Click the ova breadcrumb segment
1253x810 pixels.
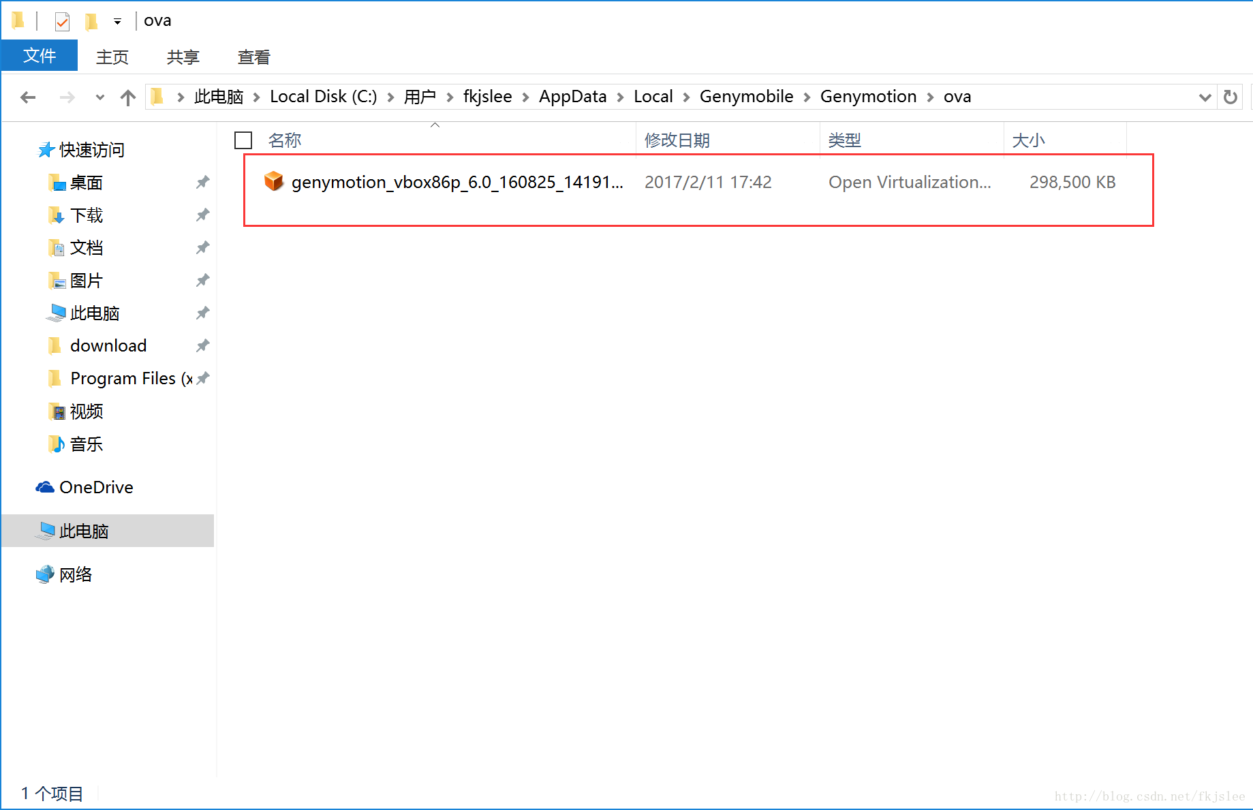957,97
